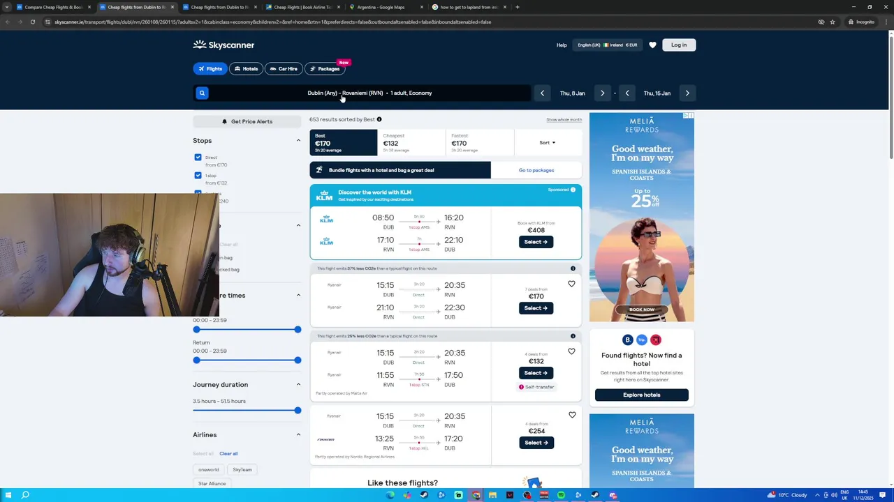The width and height of the screenshot is (894, 502).
Task: Click Clear all in Airlines section
Action: tap(228, 454)
